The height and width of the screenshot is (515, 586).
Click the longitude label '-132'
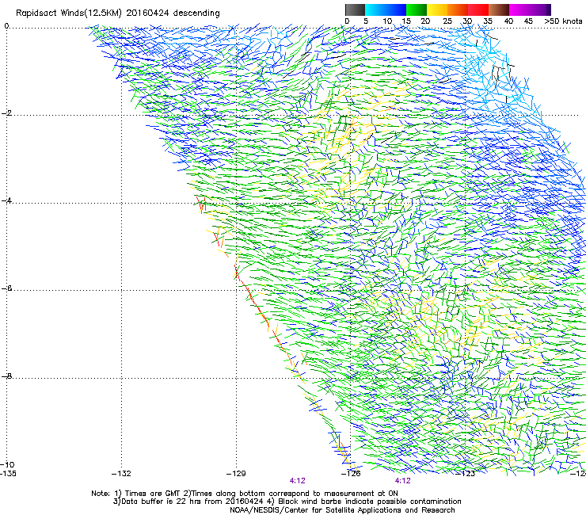pos(121,474)
